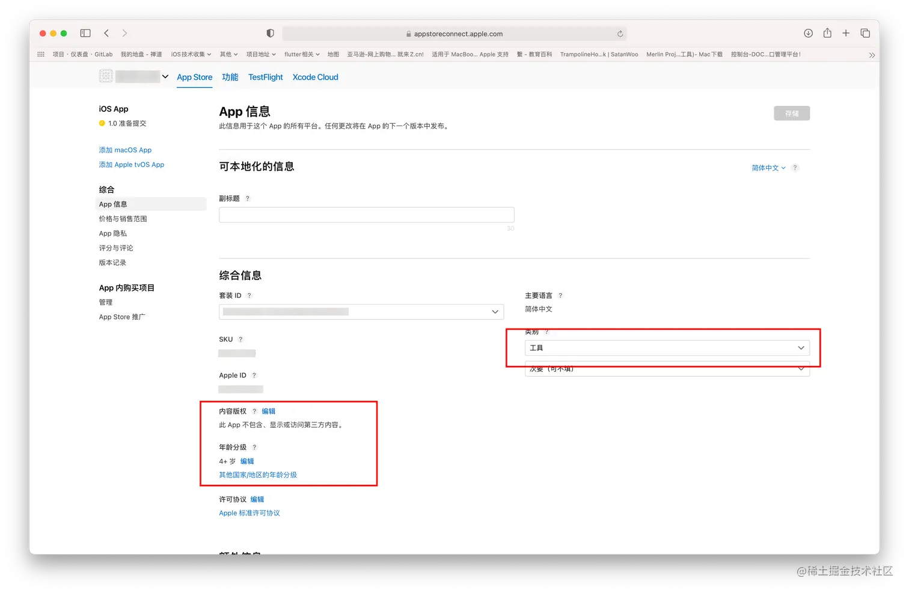Select App 信息 in the sidebar

(151, 204)
